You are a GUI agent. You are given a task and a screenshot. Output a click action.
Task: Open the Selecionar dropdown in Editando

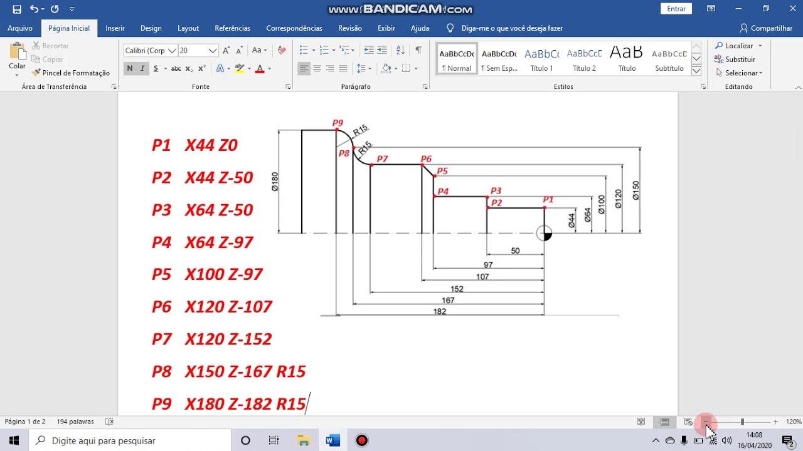point(739,73)
